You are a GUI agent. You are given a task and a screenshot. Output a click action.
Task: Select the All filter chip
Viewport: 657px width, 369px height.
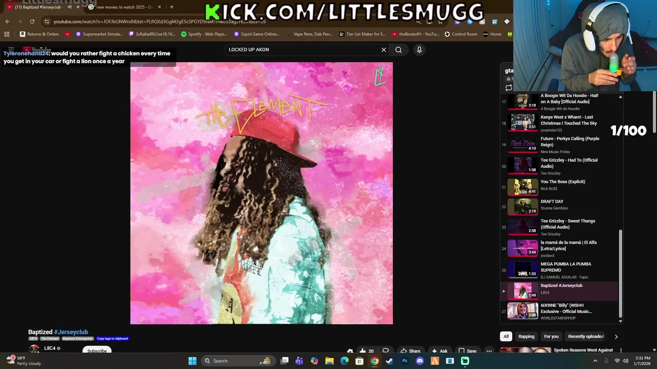pyautogui.click(x=506, y=337)
